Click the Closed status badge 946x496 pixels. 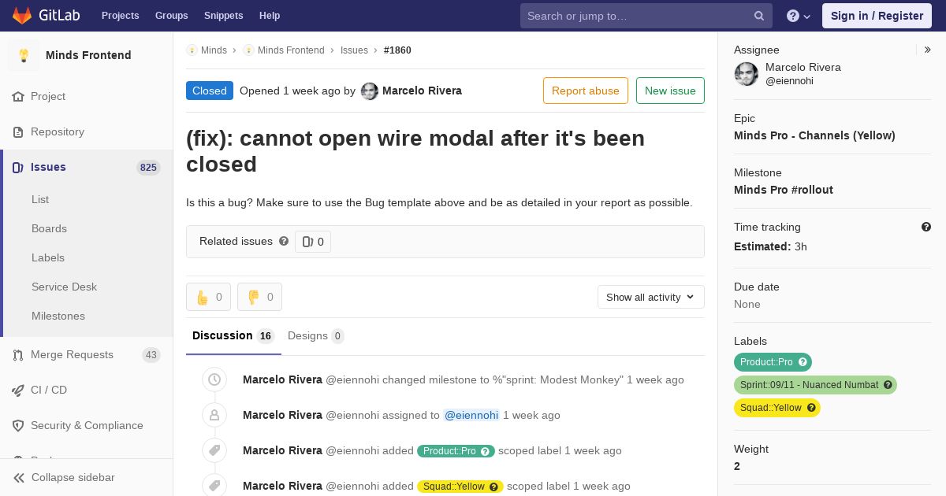[x=210, y=91]
